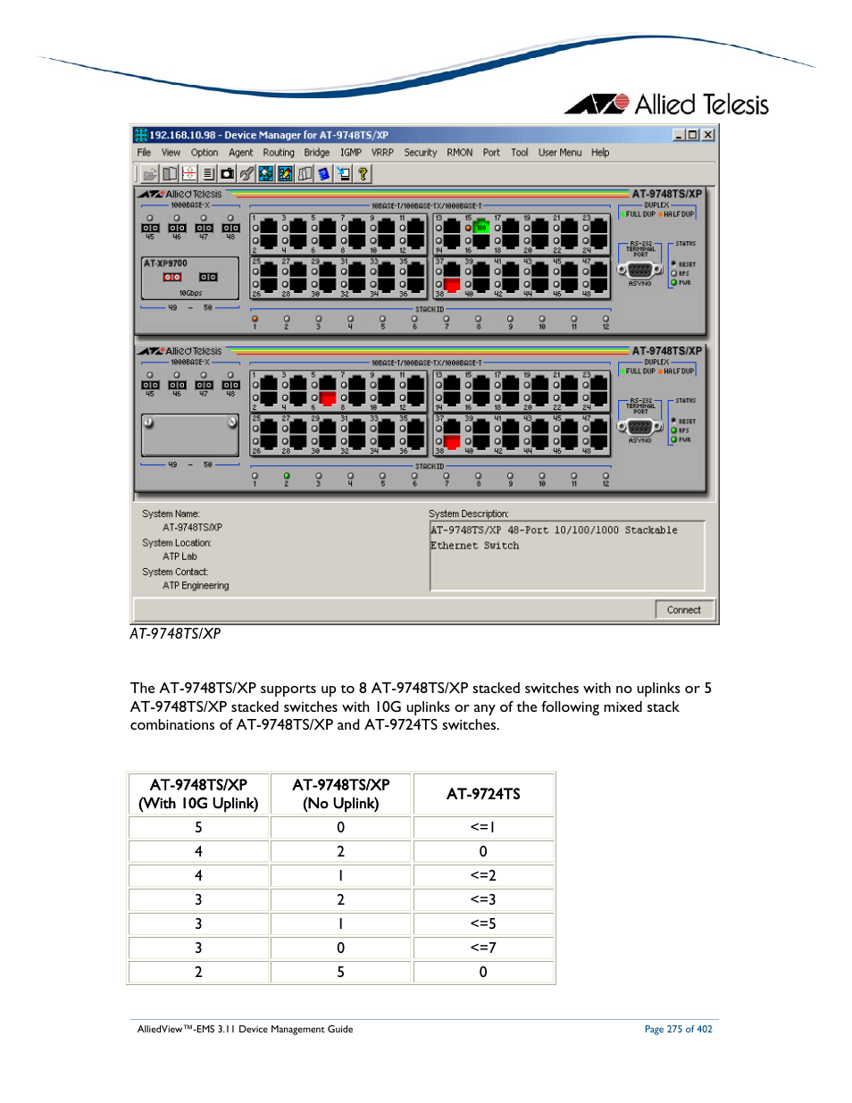Click the Connect button
The height and width of the screenshot is (1103, 852).
(x=684, y=610)
